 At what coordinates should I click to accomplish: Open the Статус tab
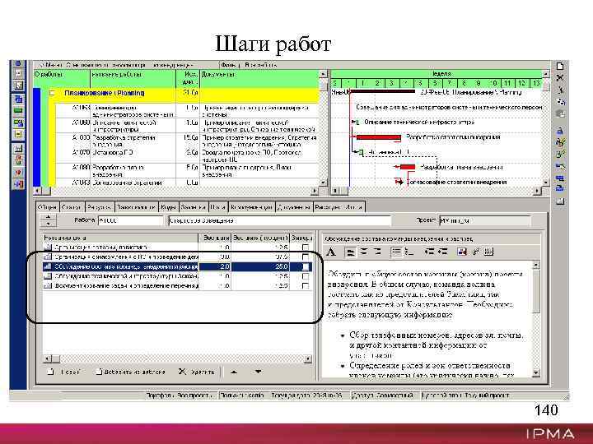72,207
